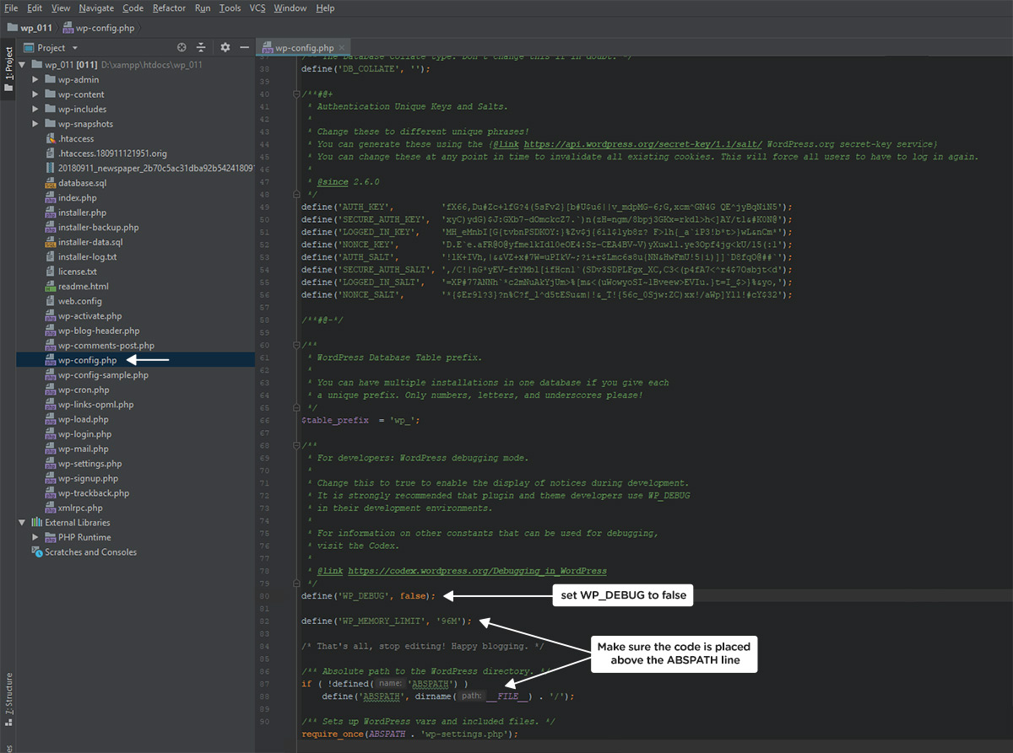Viewport: 1013px width, 753px height.
Task: Click the .htaccess.180911121951.orig file icon
Action: (50, 153)
